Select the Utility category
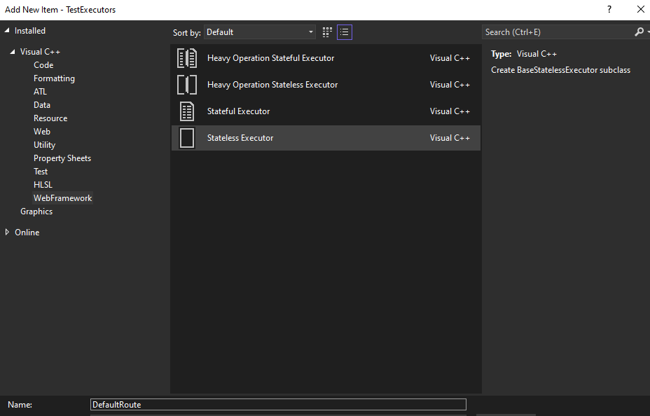This screenshot has width=650, height=416. coord(44,145)
